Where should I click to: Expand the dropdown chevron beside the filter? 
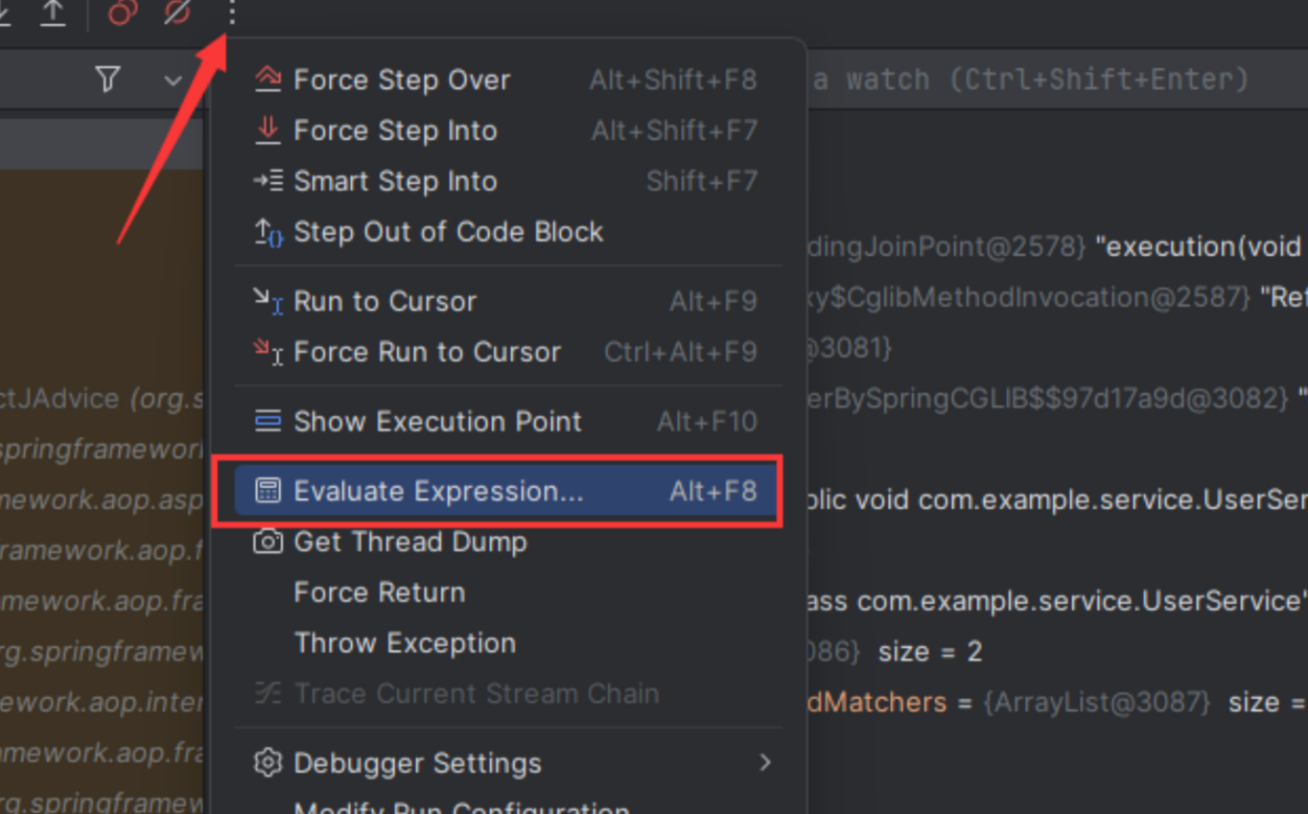[x=174, y=80]
